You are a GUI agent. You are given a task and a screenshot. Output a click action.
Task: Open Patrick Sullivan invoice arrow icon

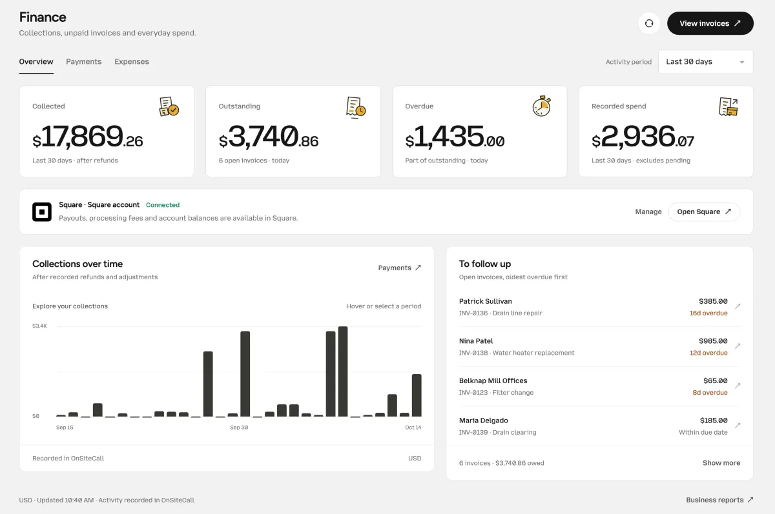pos(738,306)
